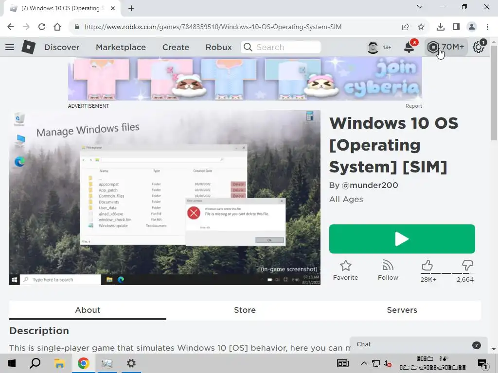
Task: View site lock information
Action: pos(76,27)
